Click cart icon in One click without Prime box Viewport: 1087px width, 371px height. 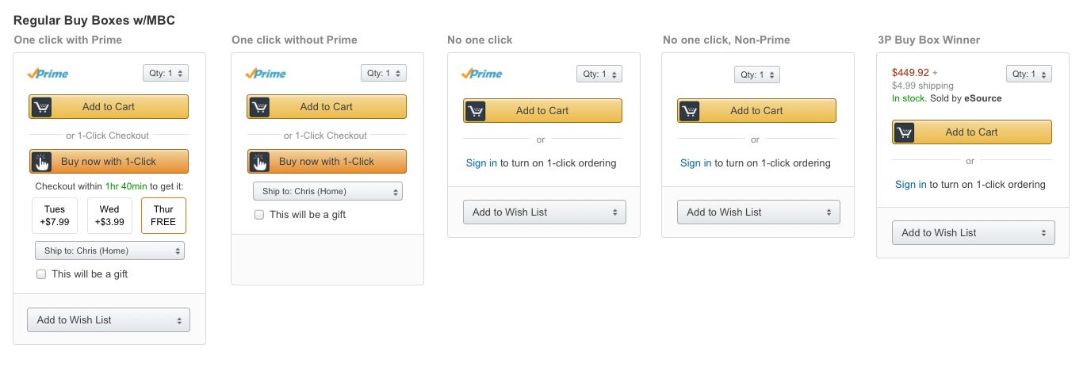[x=259, y=107]
